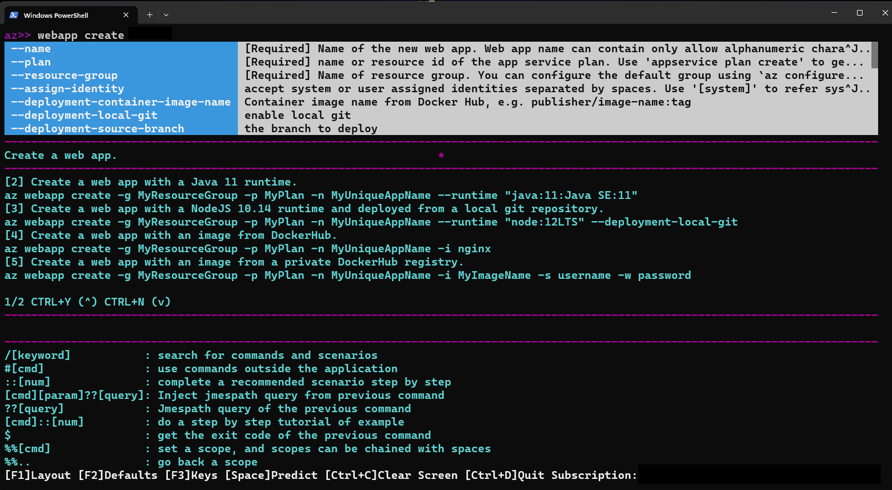Select the Windows PowerShell tab
Screen dimensions: 892x490
pos(61,15)
